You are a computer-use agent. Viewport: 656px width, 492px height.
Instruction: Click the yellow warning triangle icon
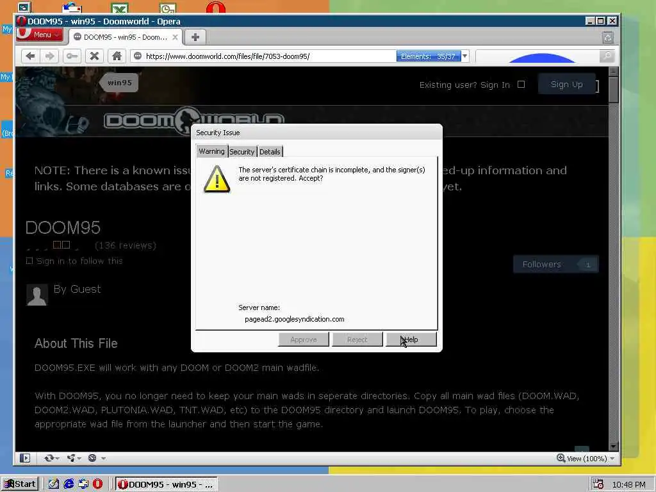pyautogui.click(x=217, y=179)
